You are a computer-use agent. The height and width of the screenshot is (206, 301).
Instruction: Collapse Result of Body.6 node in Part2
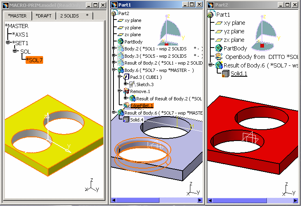[210, 65]
